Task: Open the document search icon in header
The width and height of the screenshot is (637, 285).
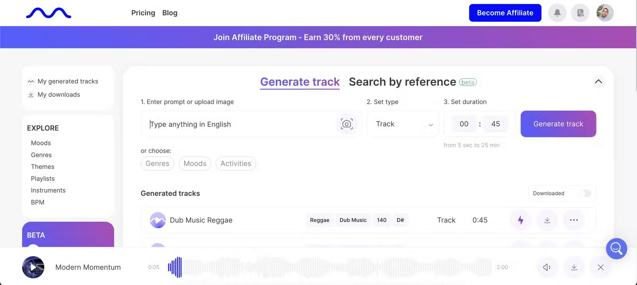Action: click(x=580, y=13)
